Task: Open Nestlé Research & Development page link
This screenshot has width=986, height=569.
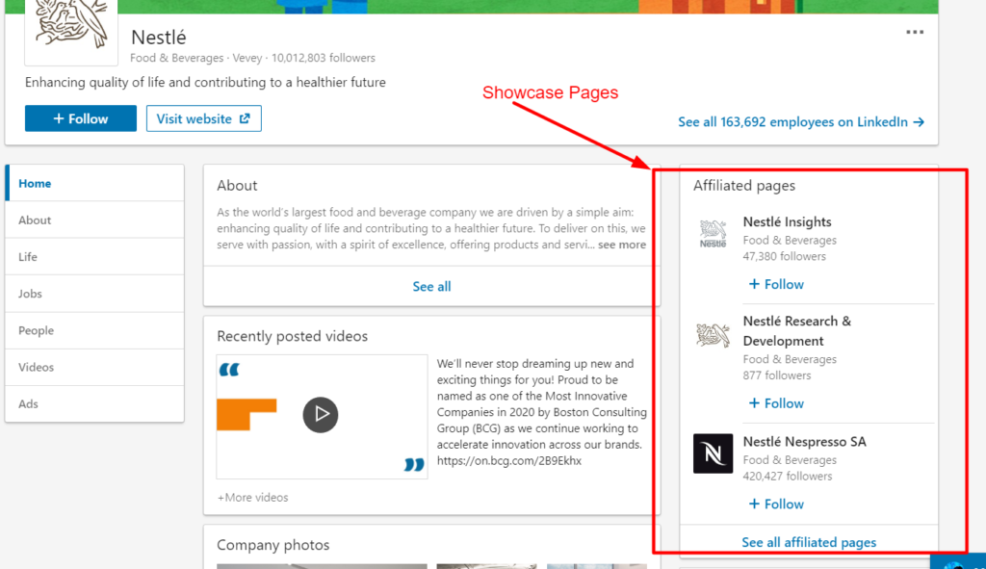Action: pyautogui.click(x=796, y=330)
